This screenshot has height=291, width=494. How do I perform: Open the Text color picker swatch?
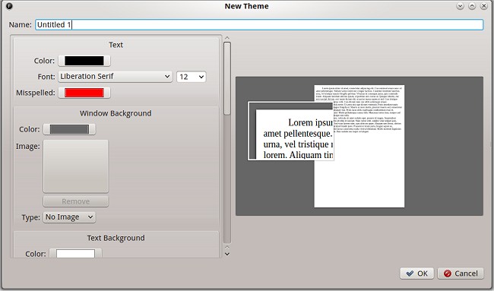(x=84, y=61)
